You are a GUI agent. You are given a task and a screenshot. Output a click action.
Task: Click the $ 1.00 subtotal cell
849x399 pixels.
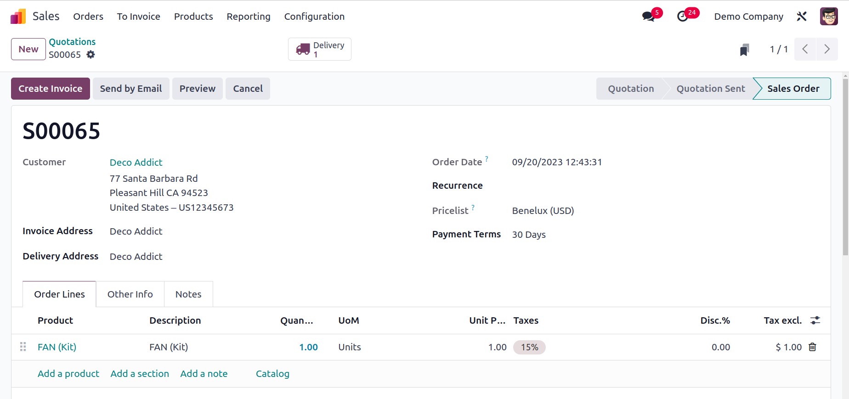pos(788,347)
